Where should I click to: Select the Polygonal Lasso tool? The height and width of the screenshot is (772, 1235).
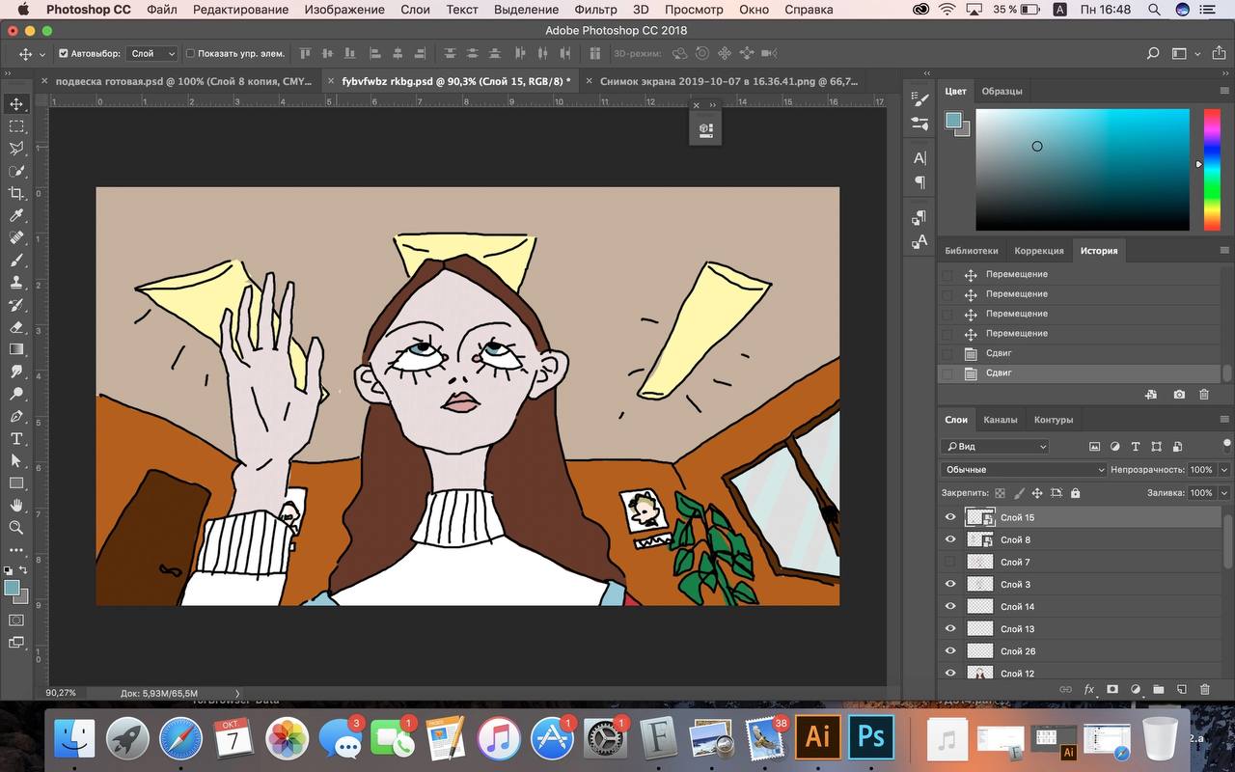pyautogui.click(x=16, y=149)
